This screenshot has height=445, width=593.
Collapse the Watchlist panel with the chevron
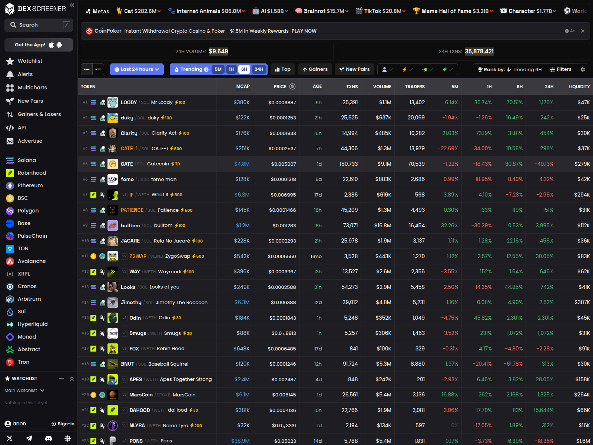(x=72, y=379)
